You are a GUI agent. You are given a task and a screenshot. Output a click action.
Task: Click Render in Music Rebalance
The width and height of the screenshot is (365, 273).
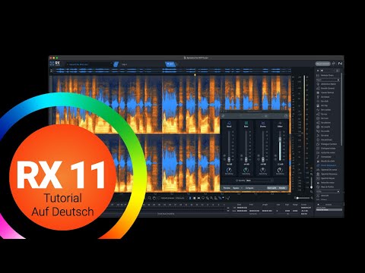[282, 188]
